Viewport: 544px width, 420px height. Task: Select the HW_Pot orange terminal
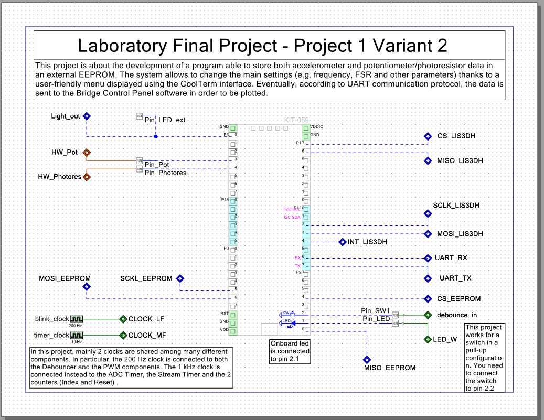pos(87,152)
